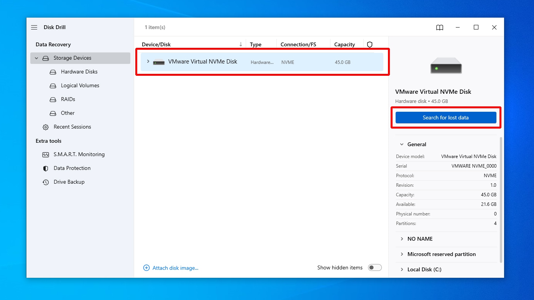
Task: Open Recent Sessions
Action: pos(72,127)
